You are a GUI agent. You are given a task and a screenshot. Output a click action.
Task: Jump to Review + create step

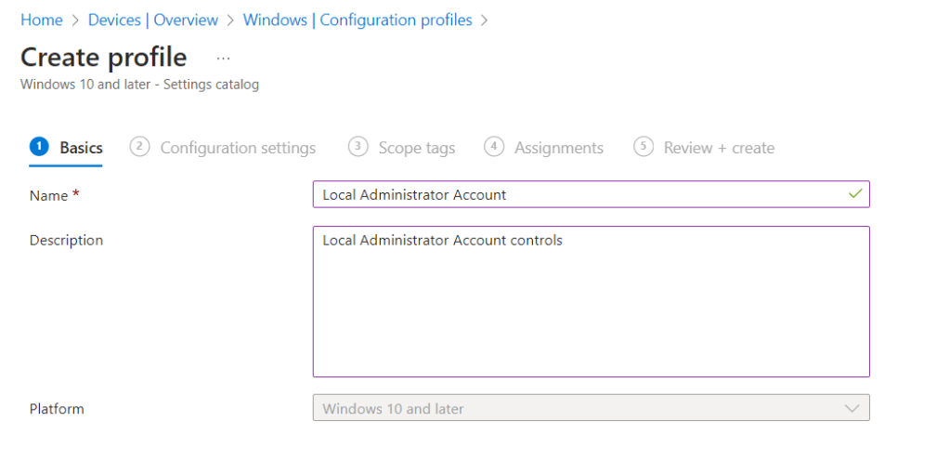tap(718, 148)
